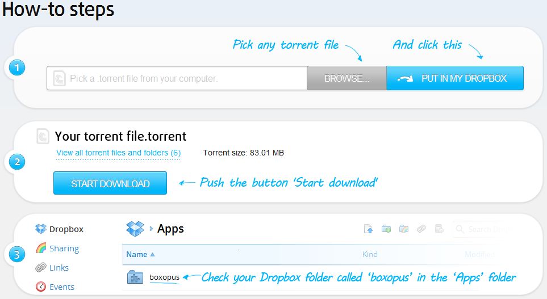Click the new folder toolbar icon
The width and height of the screenshot is (547, 299).
pos(386,229)
